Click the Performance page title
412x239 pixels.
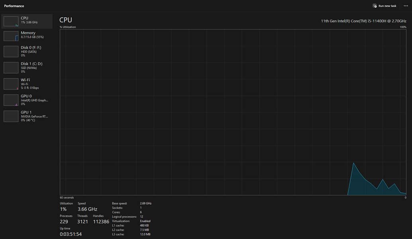pyautogui.click(x=14, y=6)
